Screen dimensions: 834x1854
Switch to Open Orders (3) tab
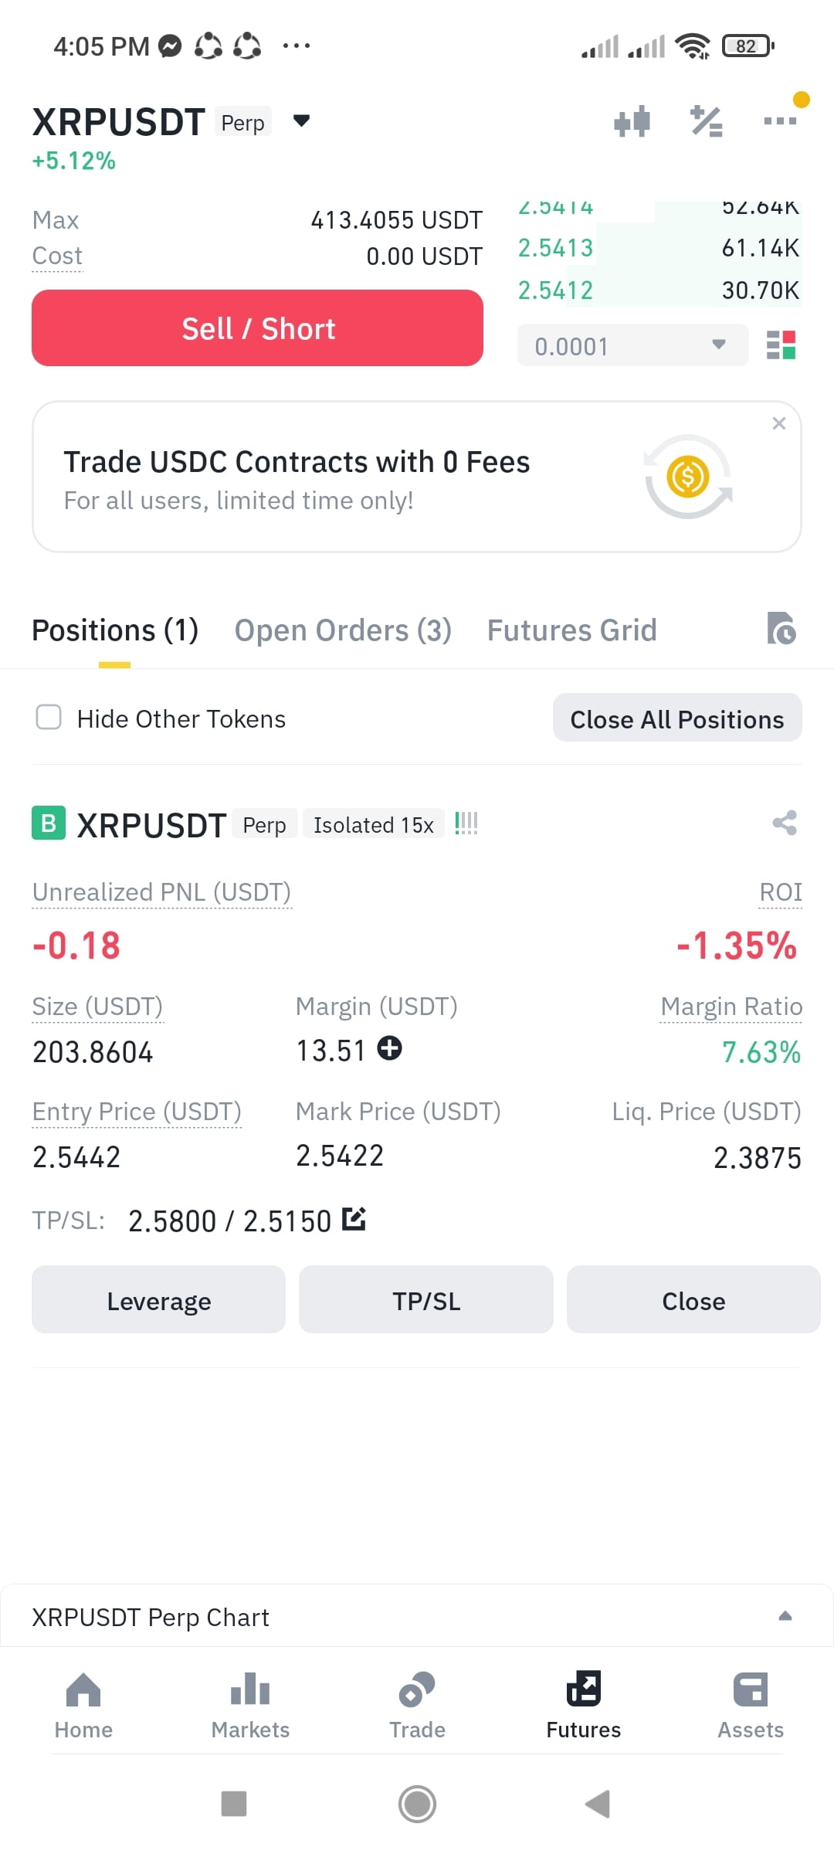coord(343,630)
